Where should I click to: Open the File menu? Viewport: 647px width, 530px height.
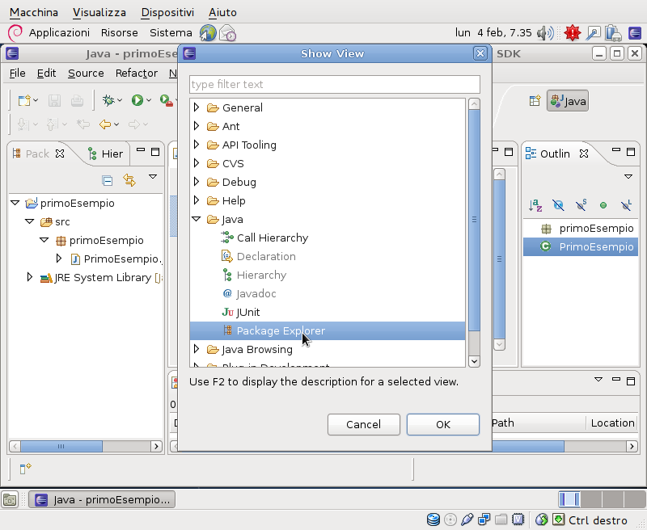coord(17,74)
